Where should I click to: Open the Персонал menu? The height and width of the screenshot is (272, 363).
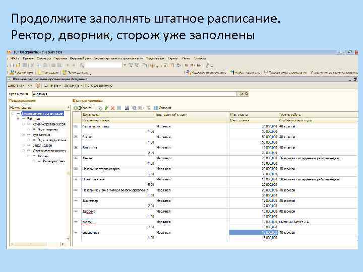[60, 58]
